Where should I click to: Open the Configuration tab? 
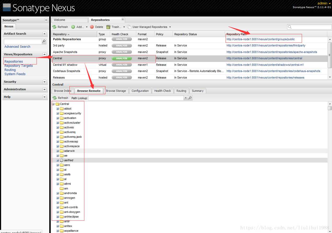point(140,91)
